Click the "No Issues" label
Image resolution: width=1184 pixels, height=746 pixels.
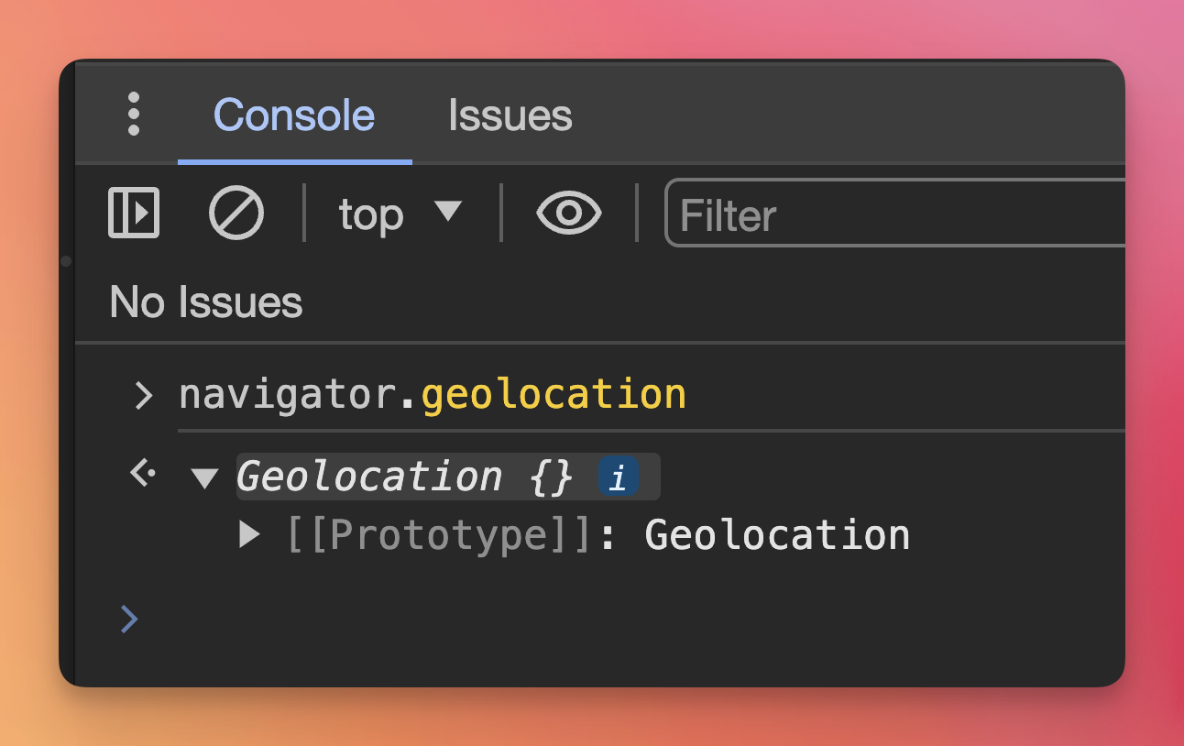click(206, 302)
